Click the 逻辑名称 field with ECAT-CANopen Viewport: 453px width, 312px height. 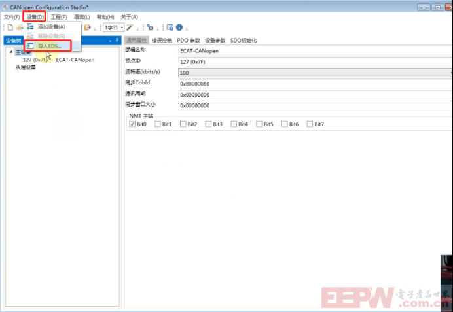(x=315, y=51)
